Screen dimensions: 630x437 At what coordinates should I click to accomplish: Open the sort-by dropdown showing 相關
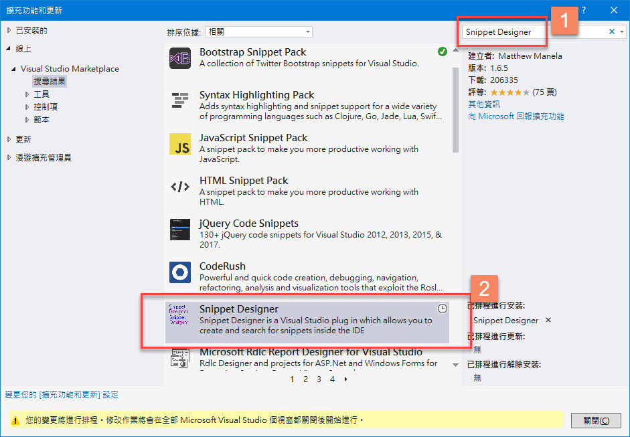pos(258,31)
